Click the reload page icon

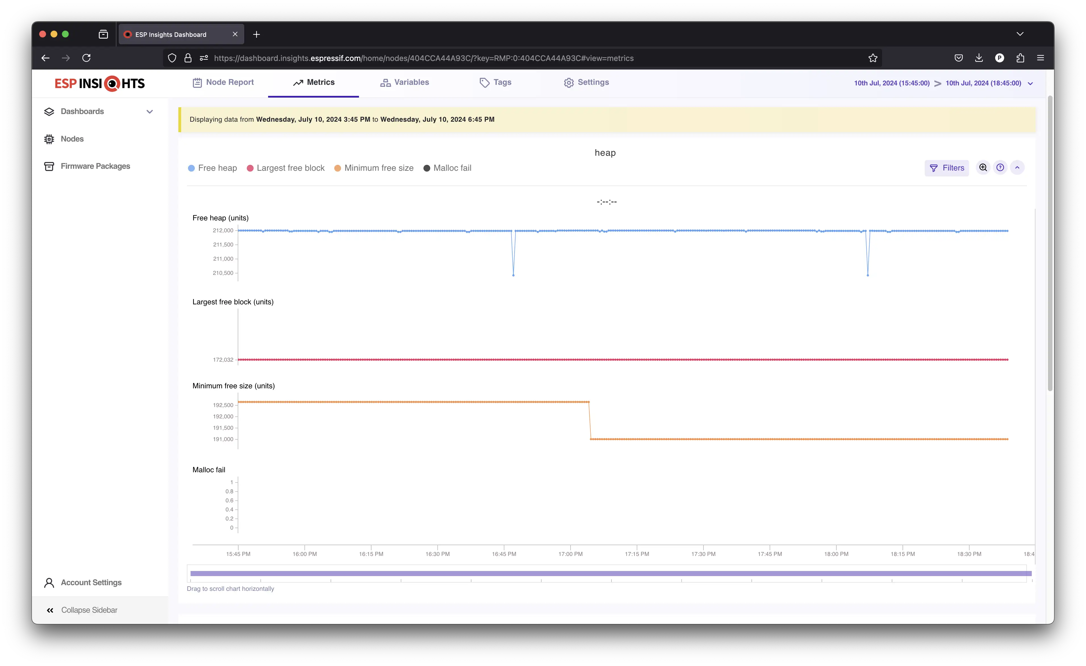click(x=86, y=58)
